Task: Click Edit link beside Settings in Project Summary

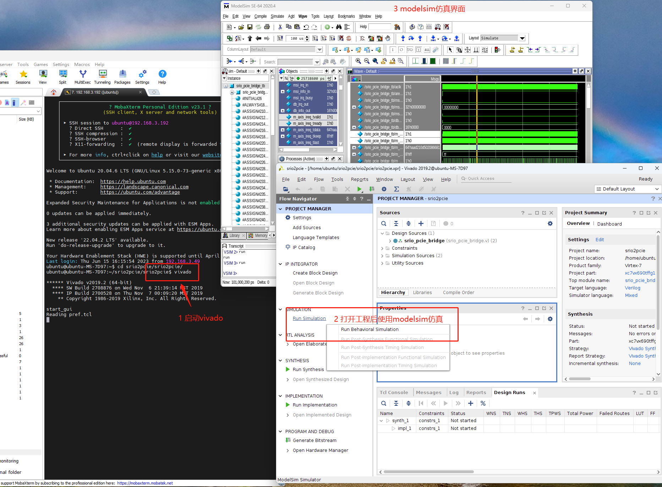Action: click(600, 240)
